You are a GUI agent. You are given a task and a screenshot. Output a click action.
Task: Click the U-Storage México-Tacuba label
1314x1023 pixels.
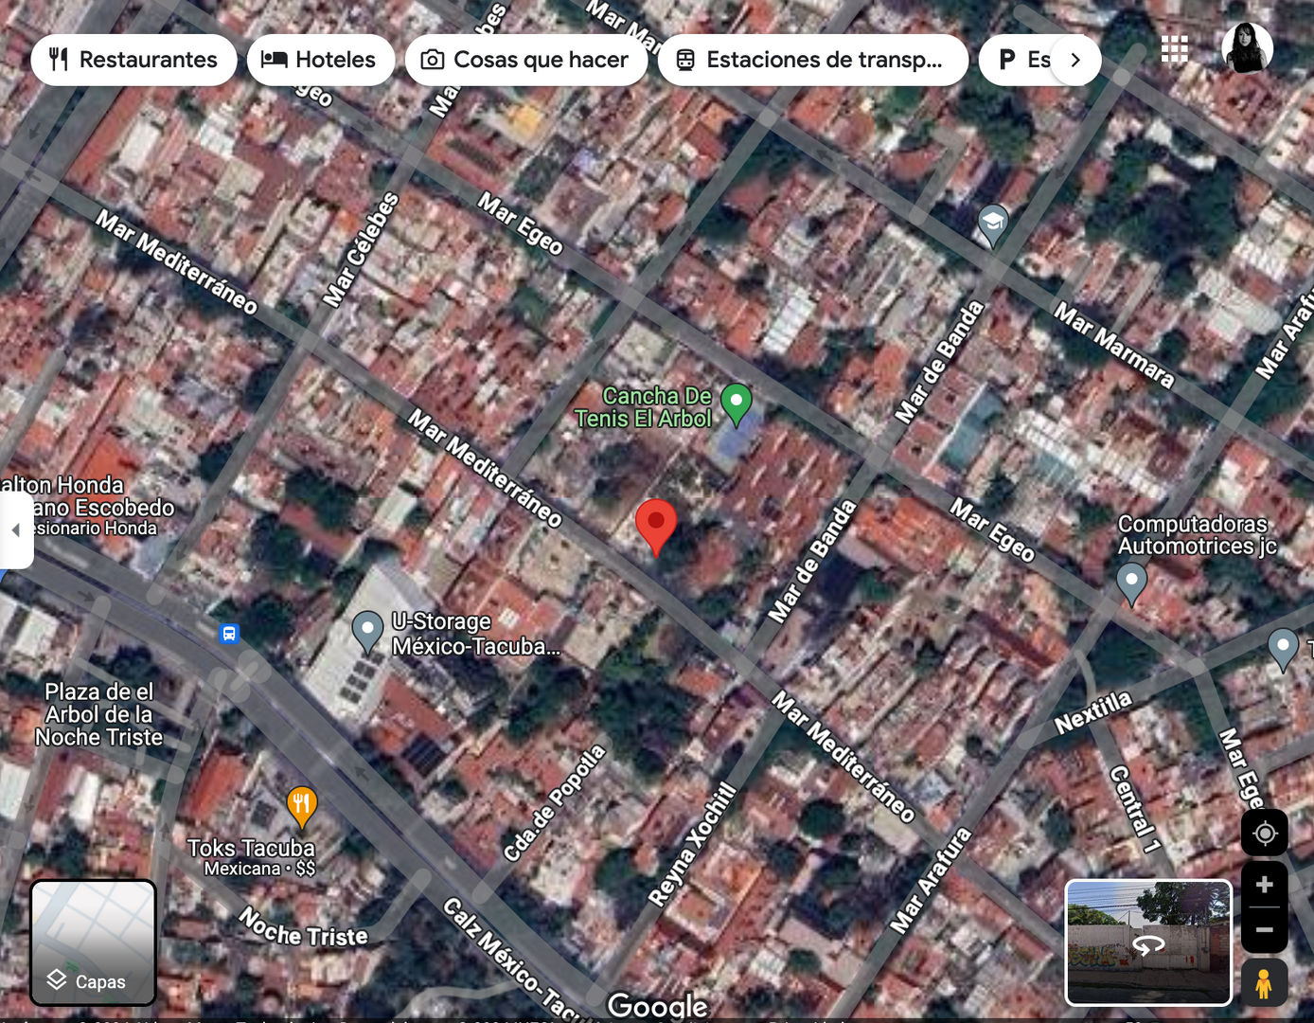tap(476, 634)
